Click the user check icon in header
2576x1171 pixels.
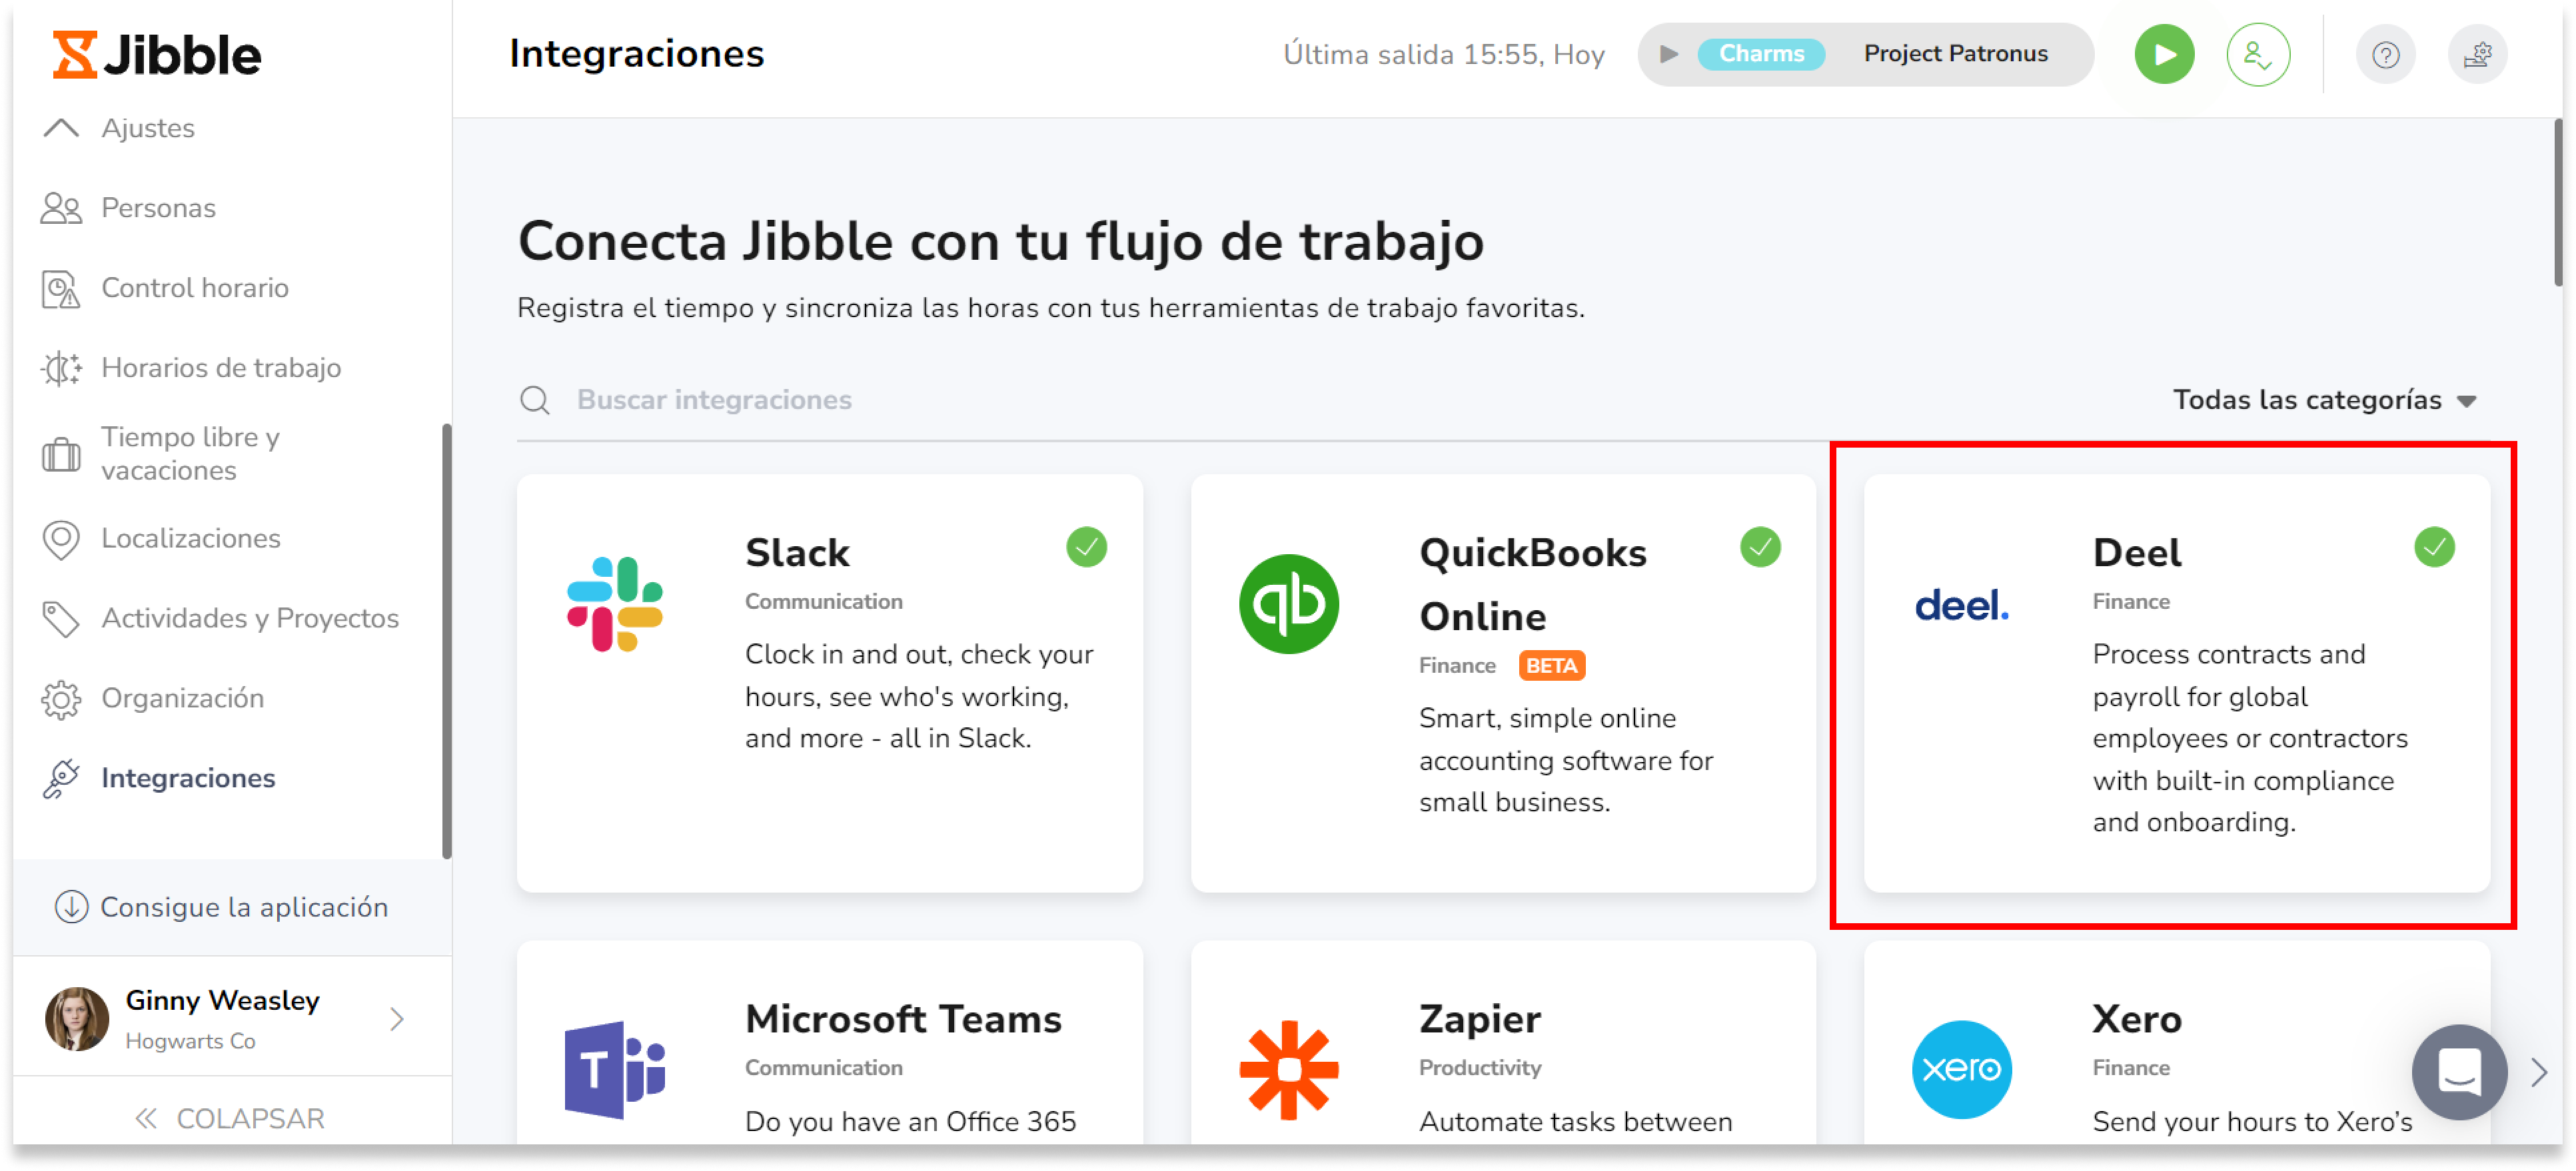(x=2258, y=54)
